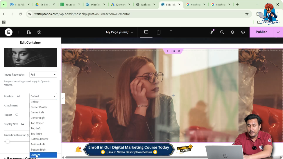
Task: Choose the Custom position option
Action: point(35,155)
